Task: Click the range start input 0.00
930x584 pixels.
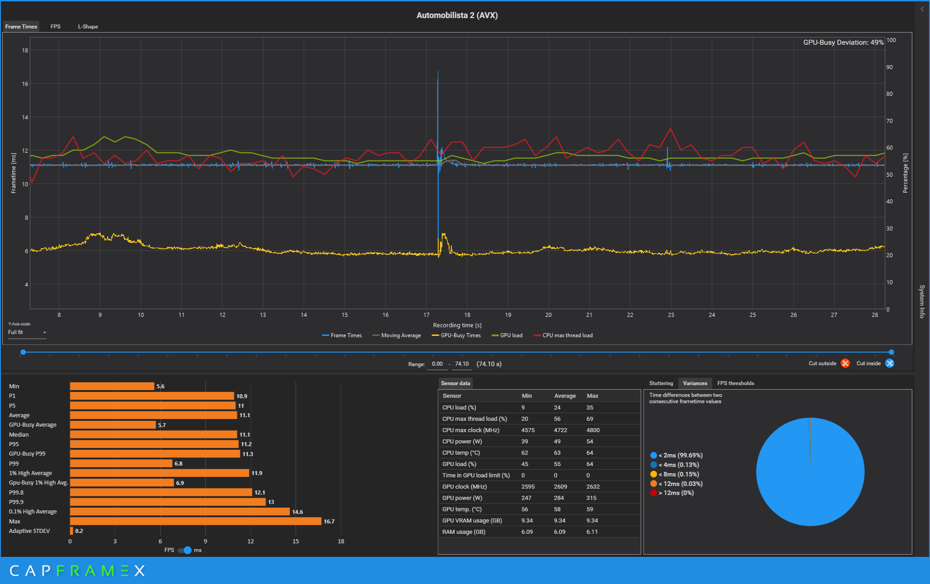Action: [x=437, y=364]
